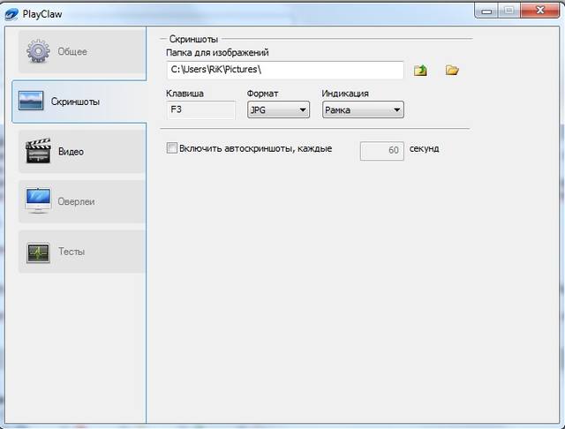
Task: Open the Общее settings section
Action: point(82,52)
